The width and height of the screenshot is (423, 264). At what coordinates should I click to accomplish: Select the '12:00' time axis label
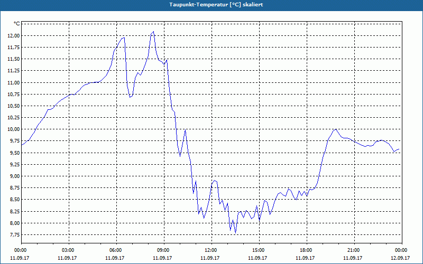point(211,250)
